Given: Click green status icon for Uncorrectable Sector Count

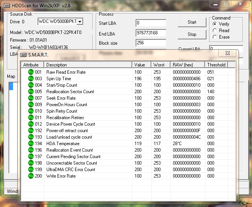Looking at the screenshot, I should (31, 163).
